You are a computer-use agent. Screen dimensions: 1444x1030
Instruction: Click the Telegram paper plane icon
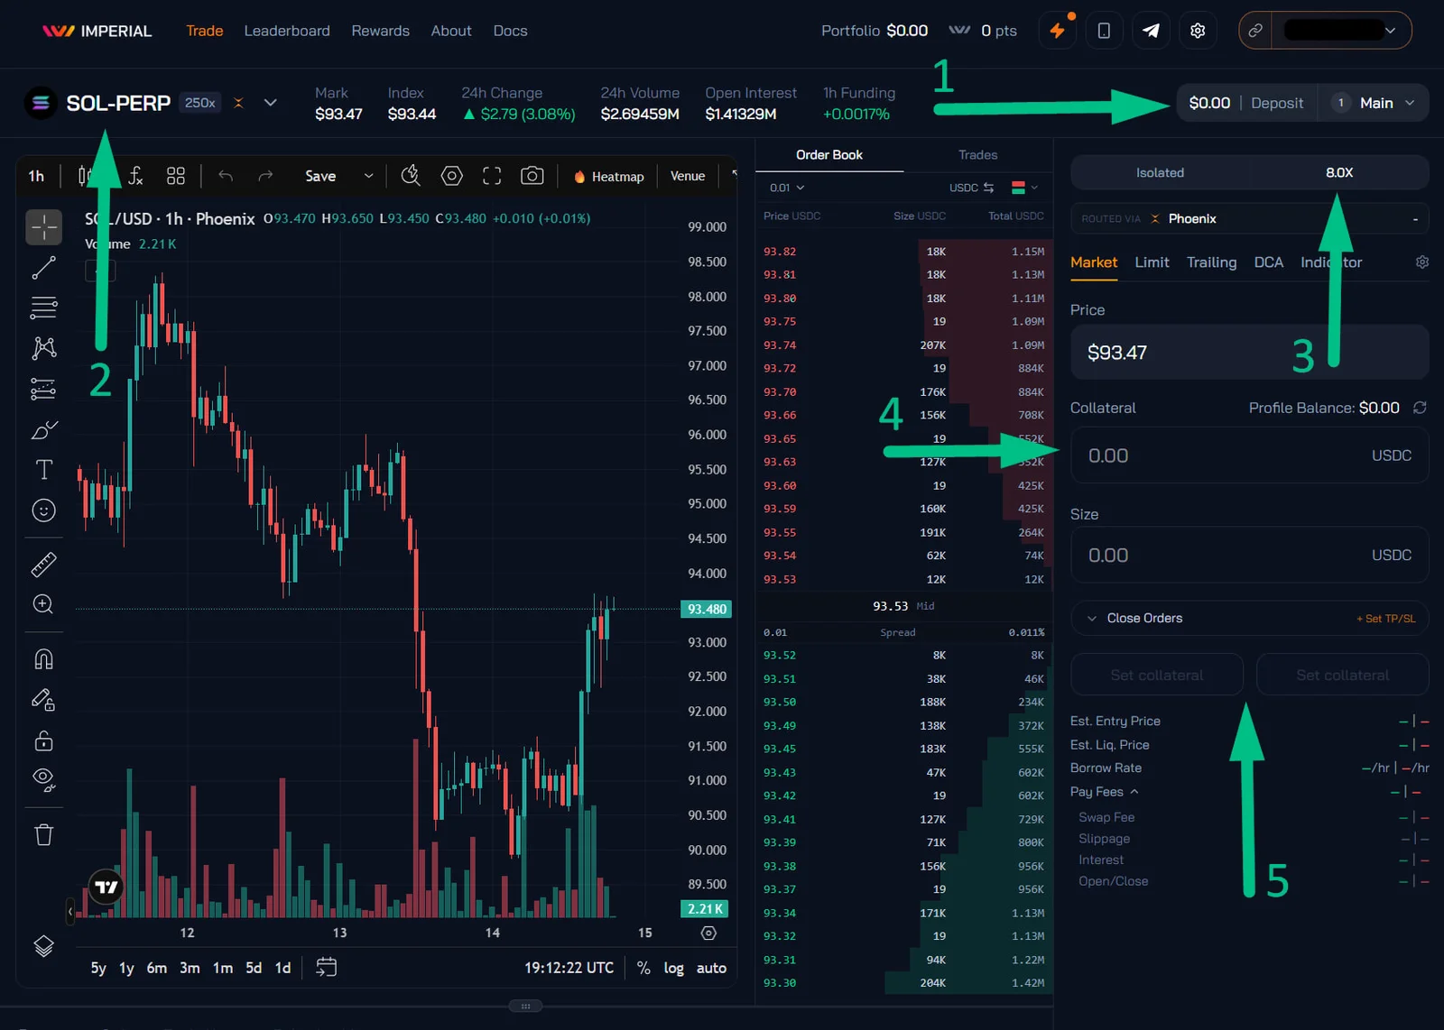pyautogui.click(x=1151, y=31)
